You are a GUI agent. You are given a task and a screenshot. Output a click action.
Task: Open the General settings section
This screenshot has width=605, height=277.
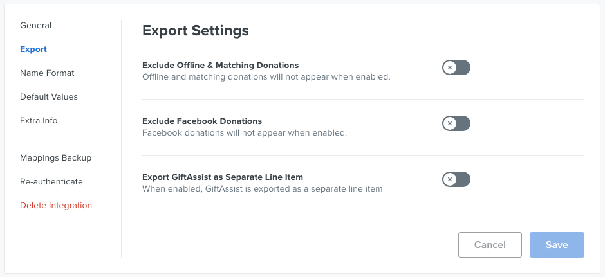[35, 26]
